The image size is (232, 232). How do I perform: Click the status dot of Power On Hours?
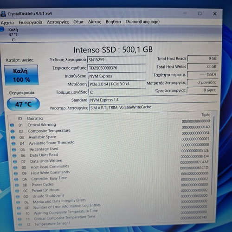click(17, 191)
